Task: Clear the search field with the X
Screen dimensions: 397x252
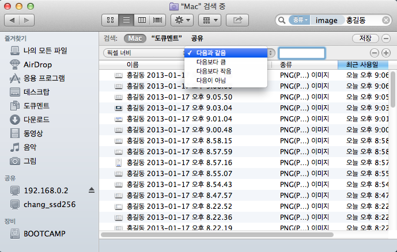Action: coord(386,20)
